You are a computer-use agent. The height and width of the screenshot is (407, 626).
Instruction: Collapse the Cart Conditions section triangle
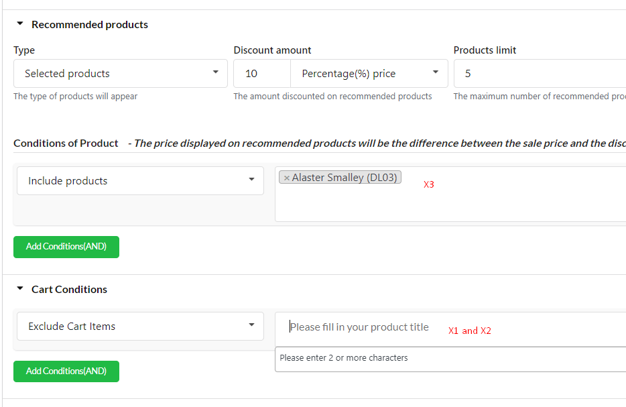(x=19, y=288)
